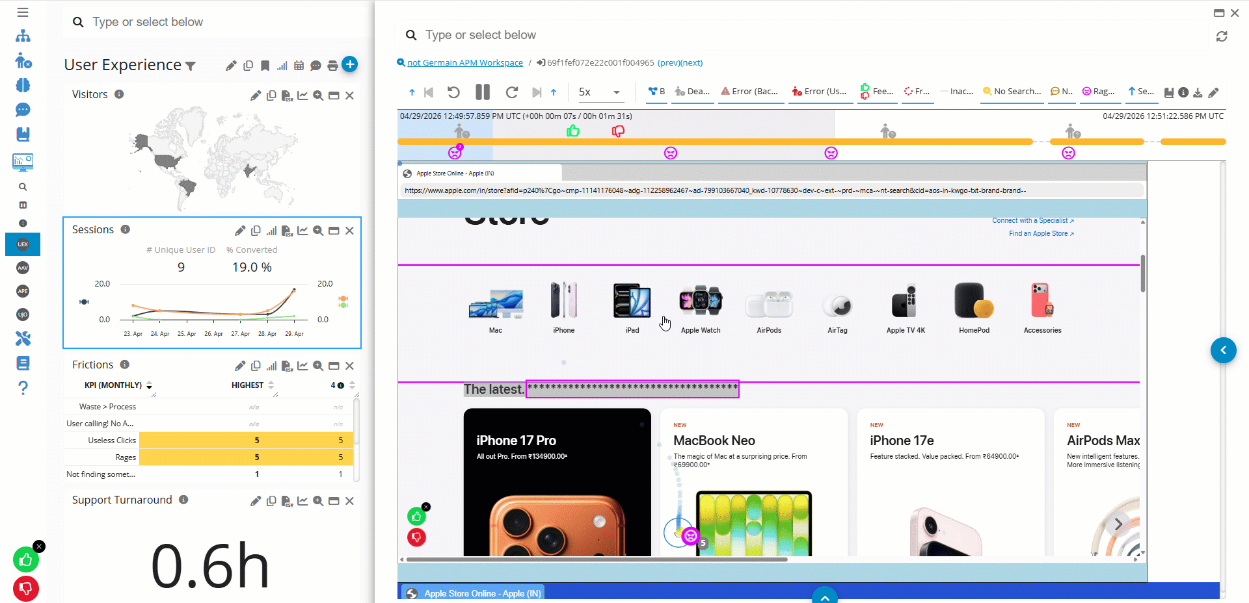Go to the (next) session link
This screenshot has height=603, width=1249.
point(692,63)
